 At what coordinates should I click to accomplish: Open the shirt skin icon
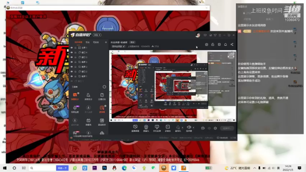[x=215, y=35]
